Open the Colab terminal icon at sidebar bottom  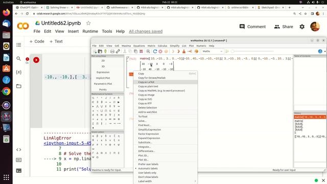pyautogui.click(x=18, y=171)
